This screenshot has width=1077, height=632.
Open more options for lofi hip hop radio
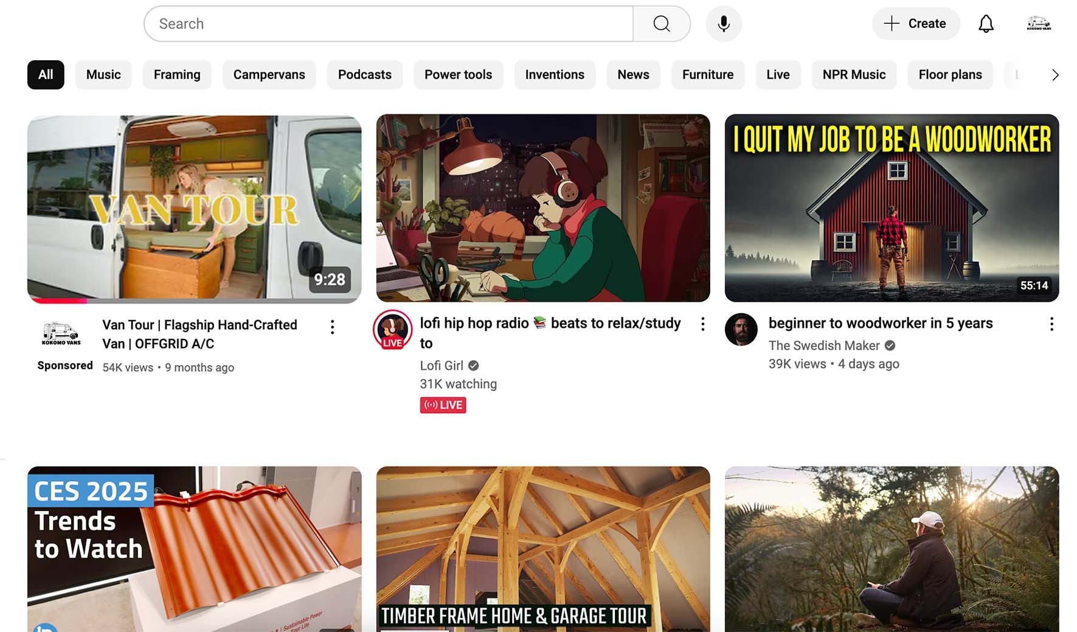(x=702, y=324)
